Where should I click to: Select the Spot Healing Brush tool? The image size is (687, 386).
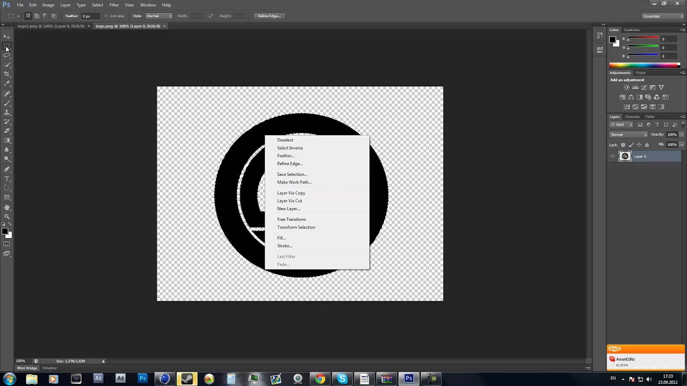[x=7, y=93]
